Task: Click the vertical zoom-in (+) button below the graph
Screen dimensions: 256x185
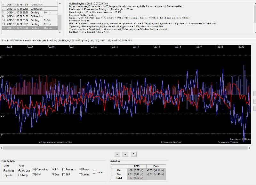Action: (117, 154)
